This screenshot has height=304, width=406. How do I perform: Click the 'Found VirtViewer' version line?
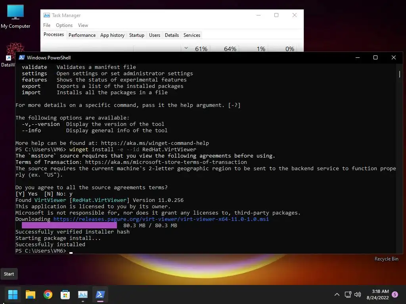pyautogui.click(x=100, y=200)
